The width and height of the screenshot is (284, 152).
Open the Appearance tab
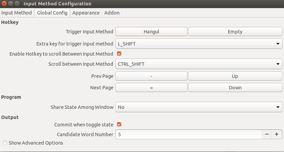(x=86, y=13)
